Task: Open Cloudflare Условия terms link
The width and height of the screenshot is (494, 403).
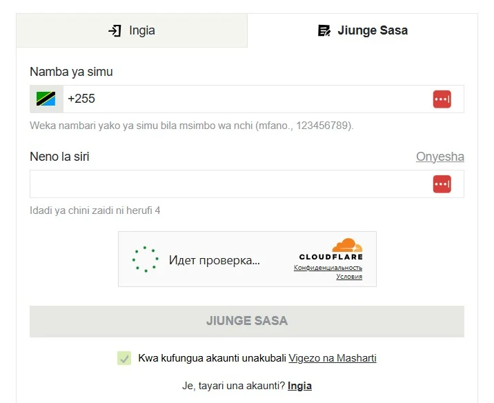Action: coord(349,276)
